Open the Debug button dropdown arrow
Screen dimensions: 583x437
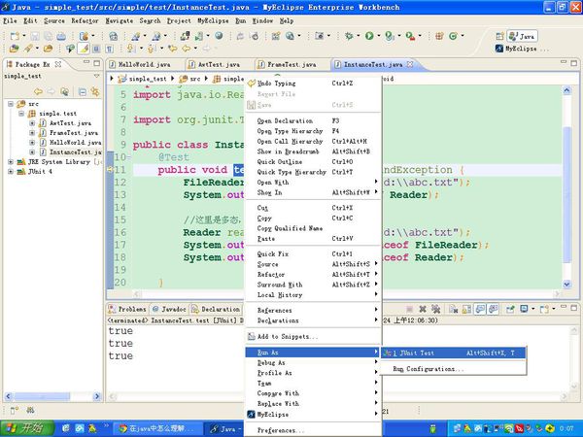pos(359,36)
